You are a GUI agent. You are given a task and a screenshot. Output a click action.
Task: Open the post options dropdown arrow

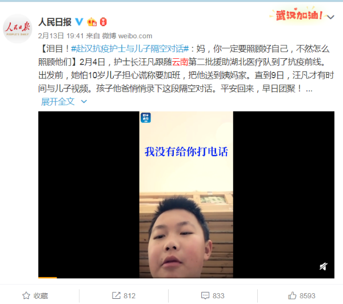[330, 17]
